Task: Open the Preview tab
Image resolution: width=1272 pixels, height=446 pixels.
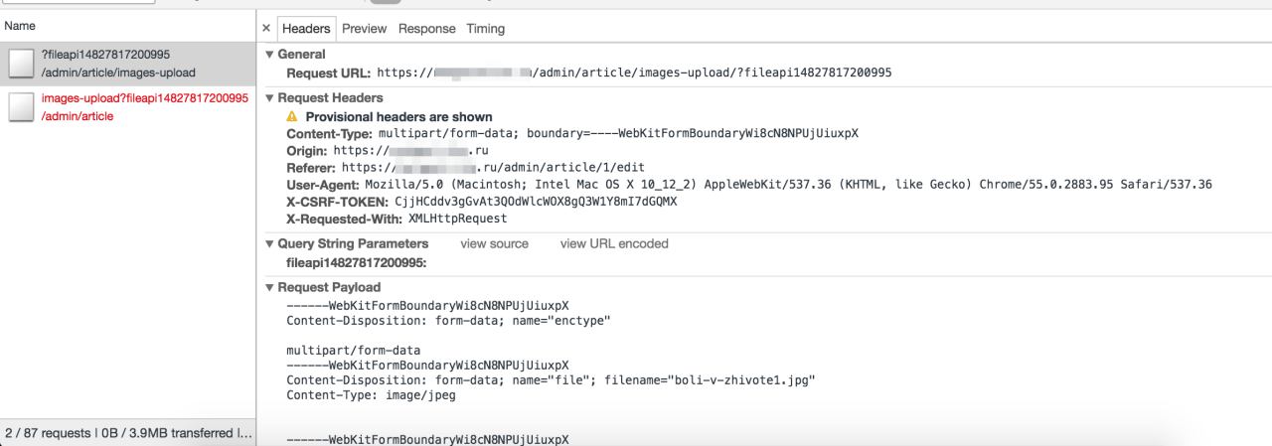Action: tap(364, 29)
